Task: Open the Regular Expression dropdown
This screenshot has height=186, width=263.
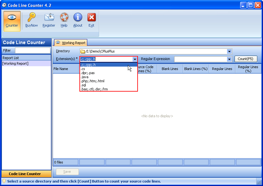Action: pos(229,59)
